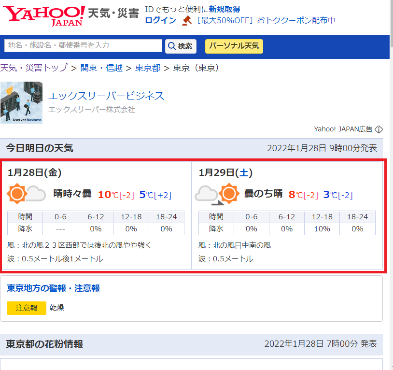Click the 検索 search button
Viewport: 393px width, 370px height.
tap(181, 46)
